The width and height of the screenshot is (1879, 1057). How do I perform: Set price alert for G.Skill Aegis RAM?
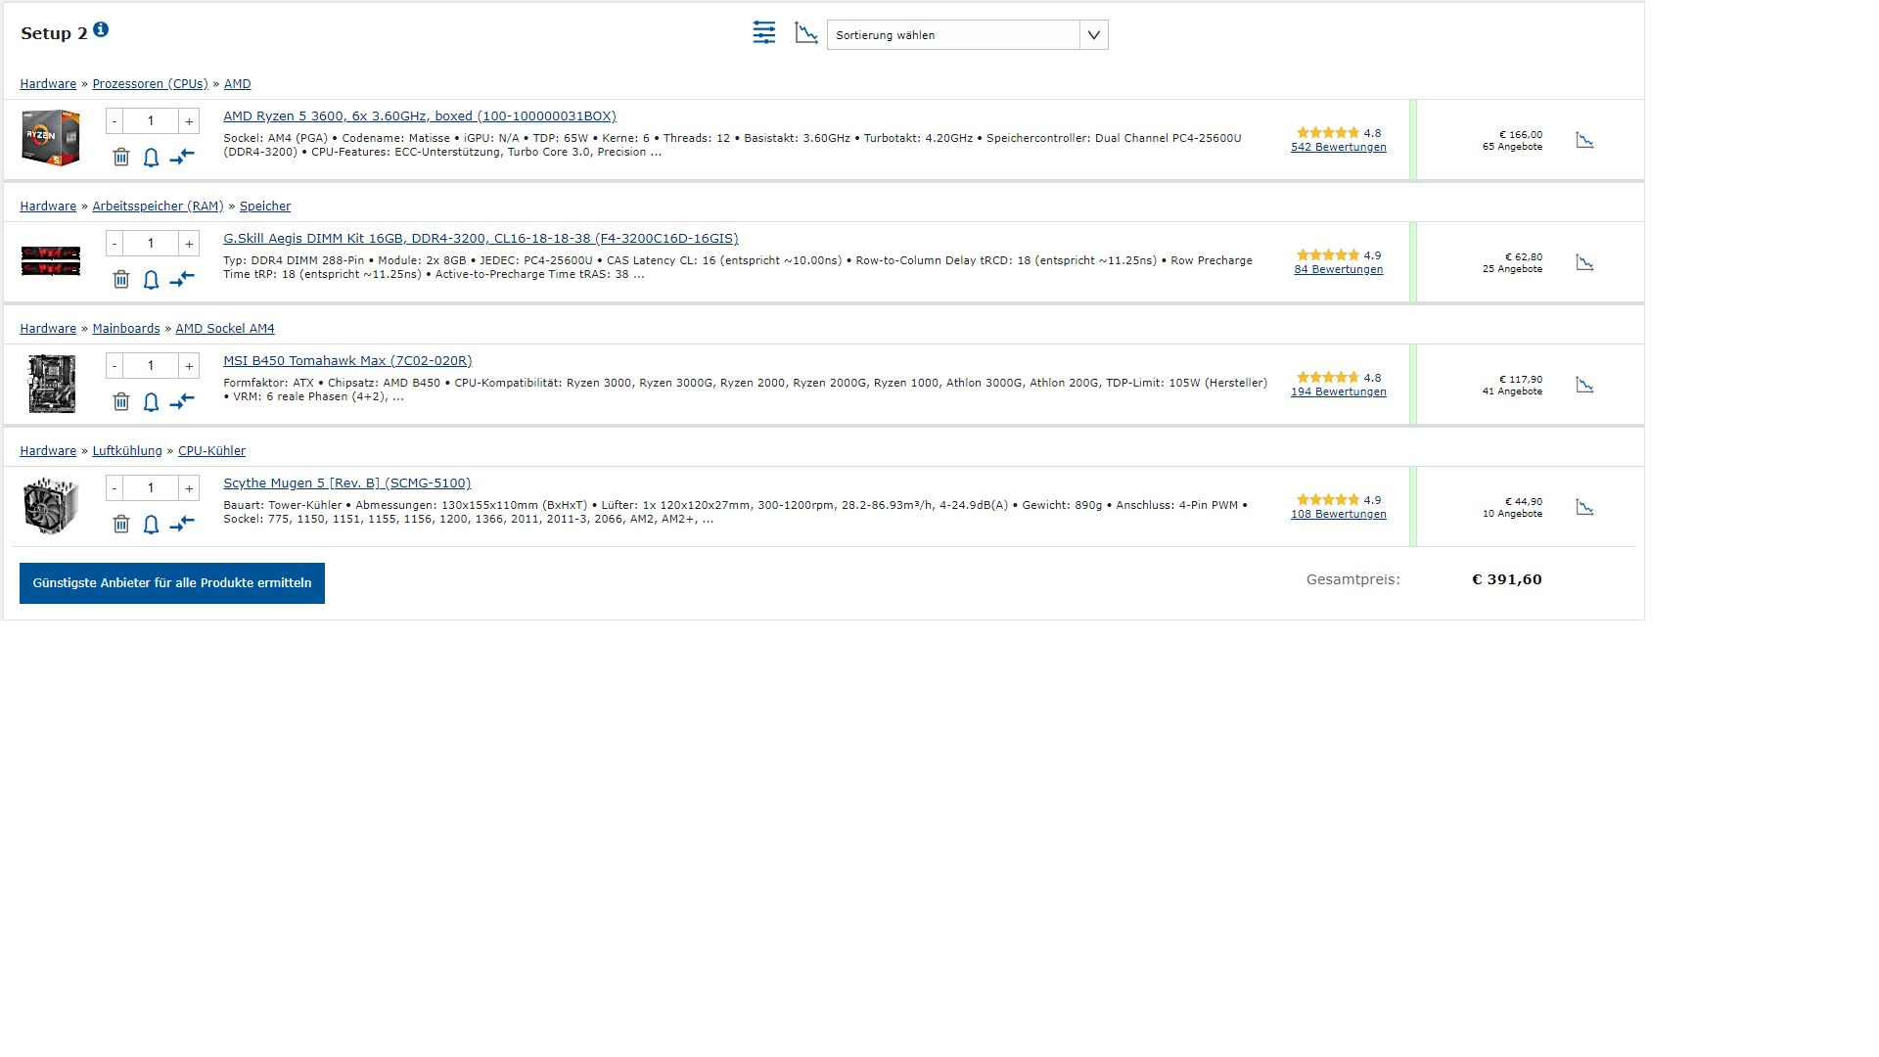tap(151, 280)
